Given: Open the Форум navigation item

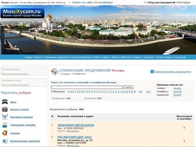Looking at the screenshot, I should tap(169, 57).
